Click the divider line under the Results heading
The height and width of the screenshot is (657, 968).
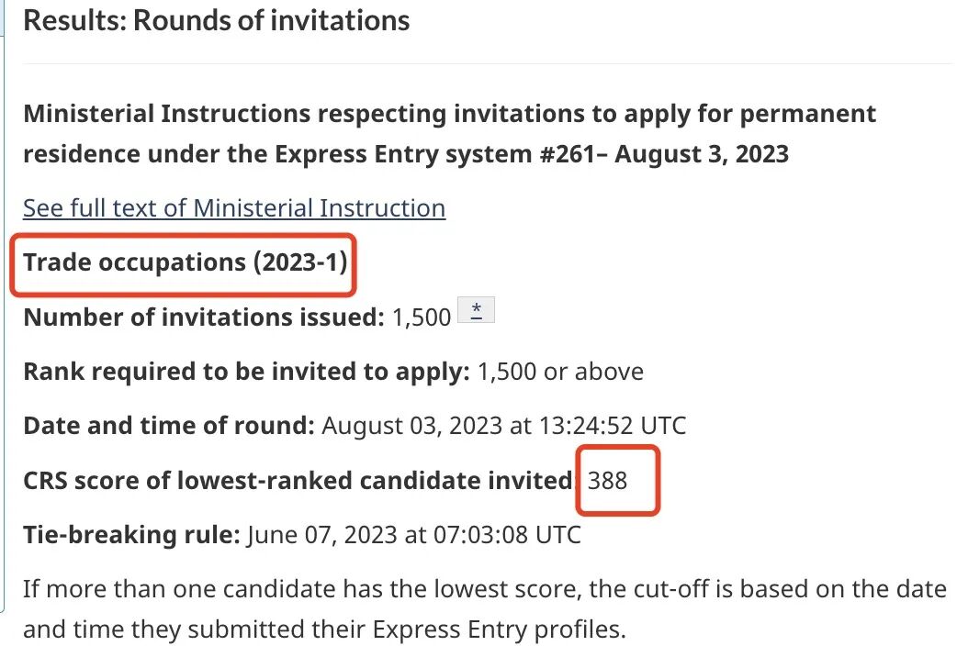488,63
